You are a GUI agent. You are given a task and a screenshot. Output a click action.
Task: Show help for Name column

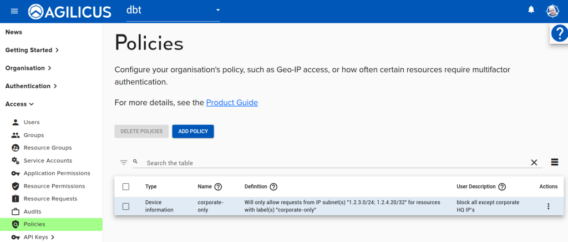pyautogui.click(x=218, y=187)
